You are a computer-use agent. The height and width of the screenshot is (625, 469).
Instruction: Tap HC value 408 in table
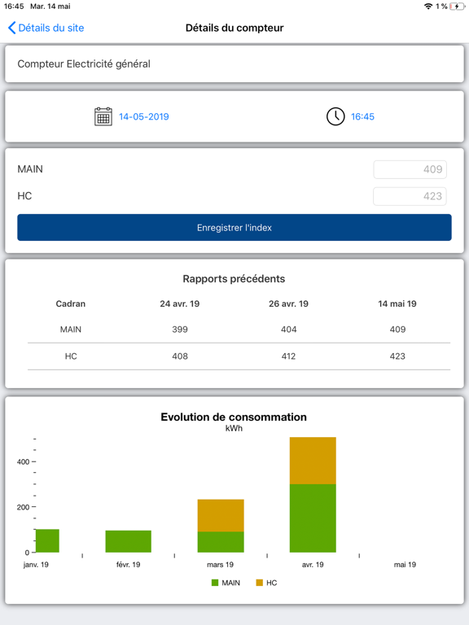180,356
